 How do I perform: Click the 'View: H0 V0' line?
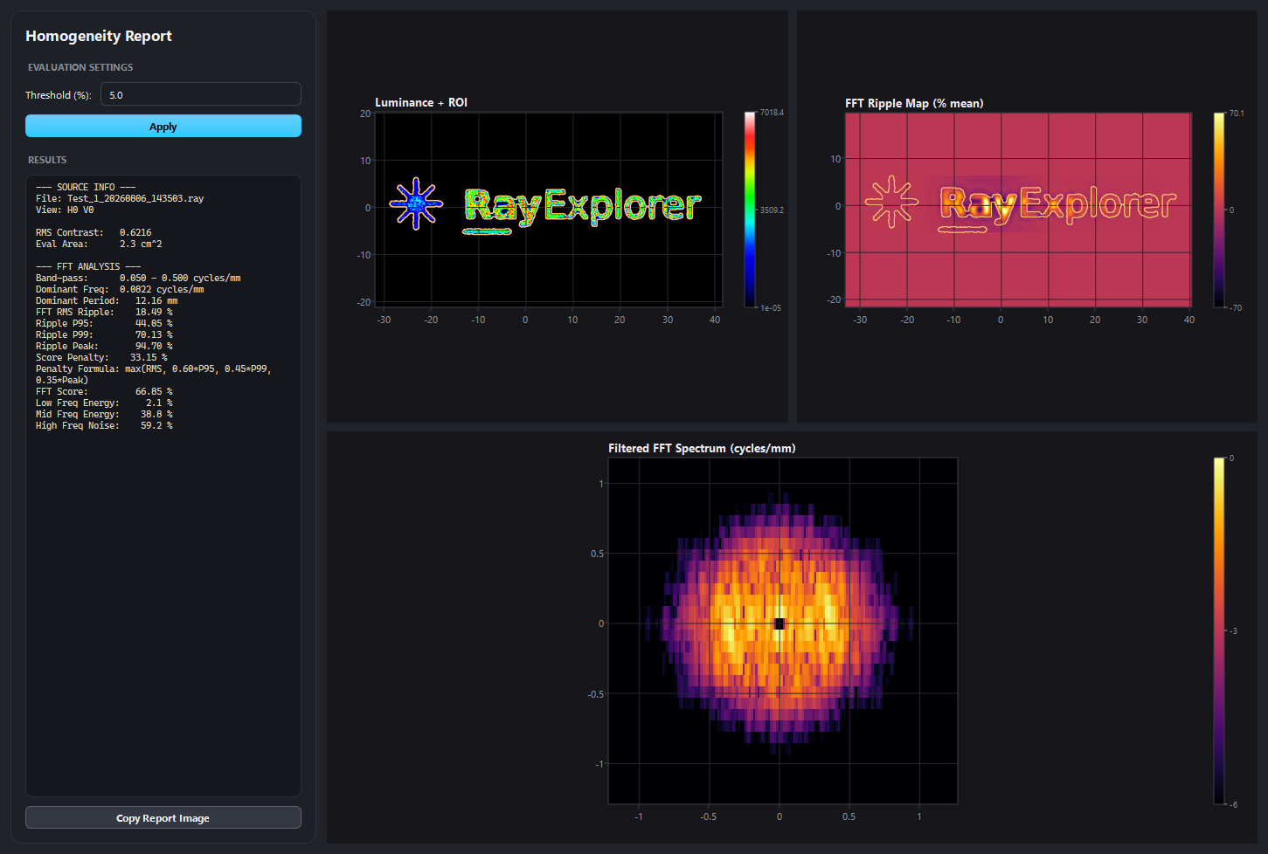65,210
